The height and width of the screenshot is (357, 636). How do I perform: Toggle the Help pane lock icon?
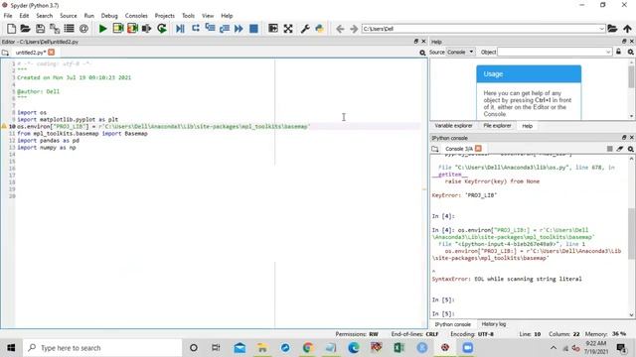point(618,52)
